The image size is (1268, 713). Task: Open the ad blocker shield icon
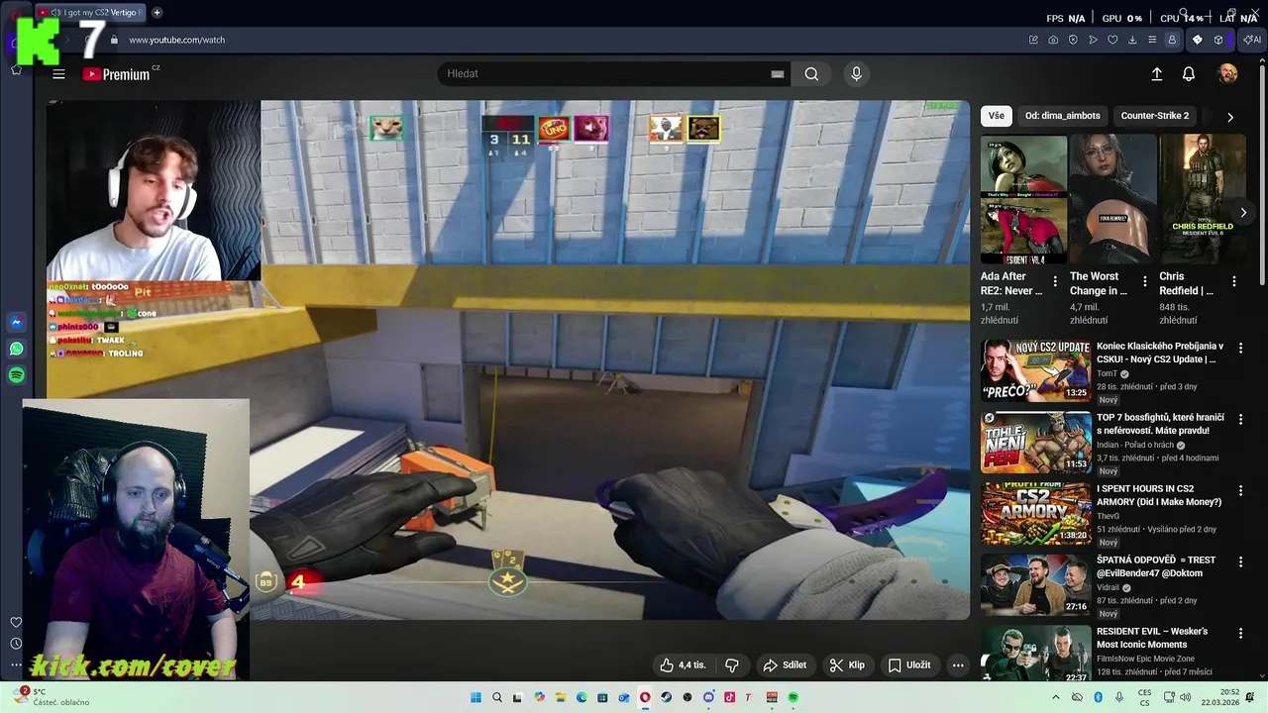click(1073, 40)
